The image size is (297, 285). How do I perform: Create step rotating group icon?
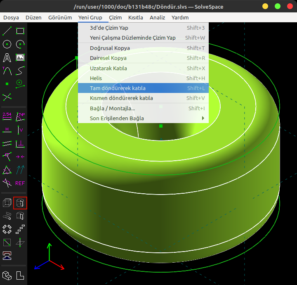coord(7,229)
